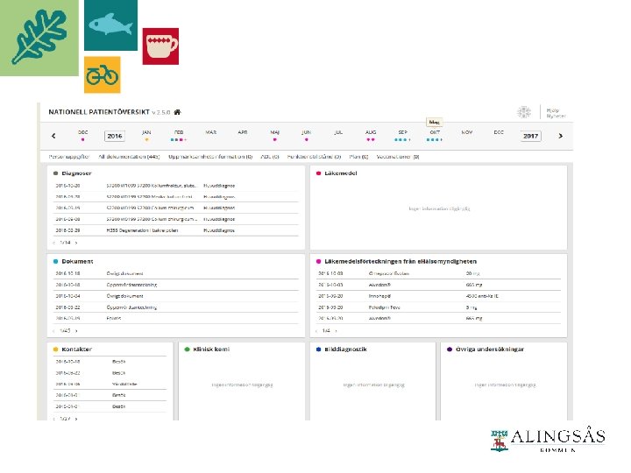Click the Diagnoser panel heading
The width and height of the screenshot is (631, 473).
click(x=76, y=173)
